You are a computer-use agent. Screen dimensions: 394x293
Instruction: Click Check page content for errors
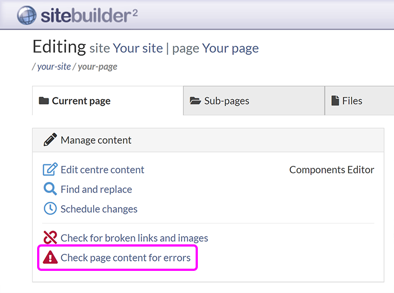coord(125,258)
